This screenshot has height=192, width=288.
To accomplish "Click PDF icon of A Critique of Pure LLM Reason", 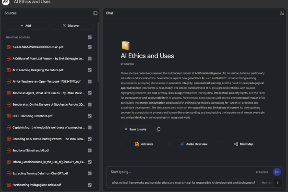I will point(9,59).
